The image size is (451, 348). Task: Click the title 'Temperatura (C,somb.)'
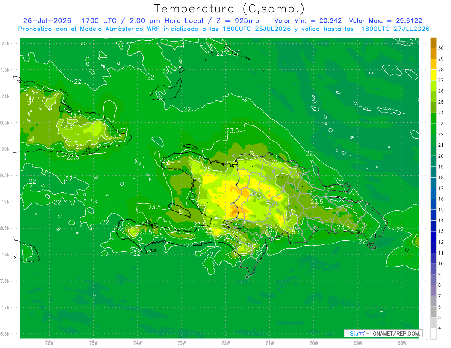(x=230, y=9)
